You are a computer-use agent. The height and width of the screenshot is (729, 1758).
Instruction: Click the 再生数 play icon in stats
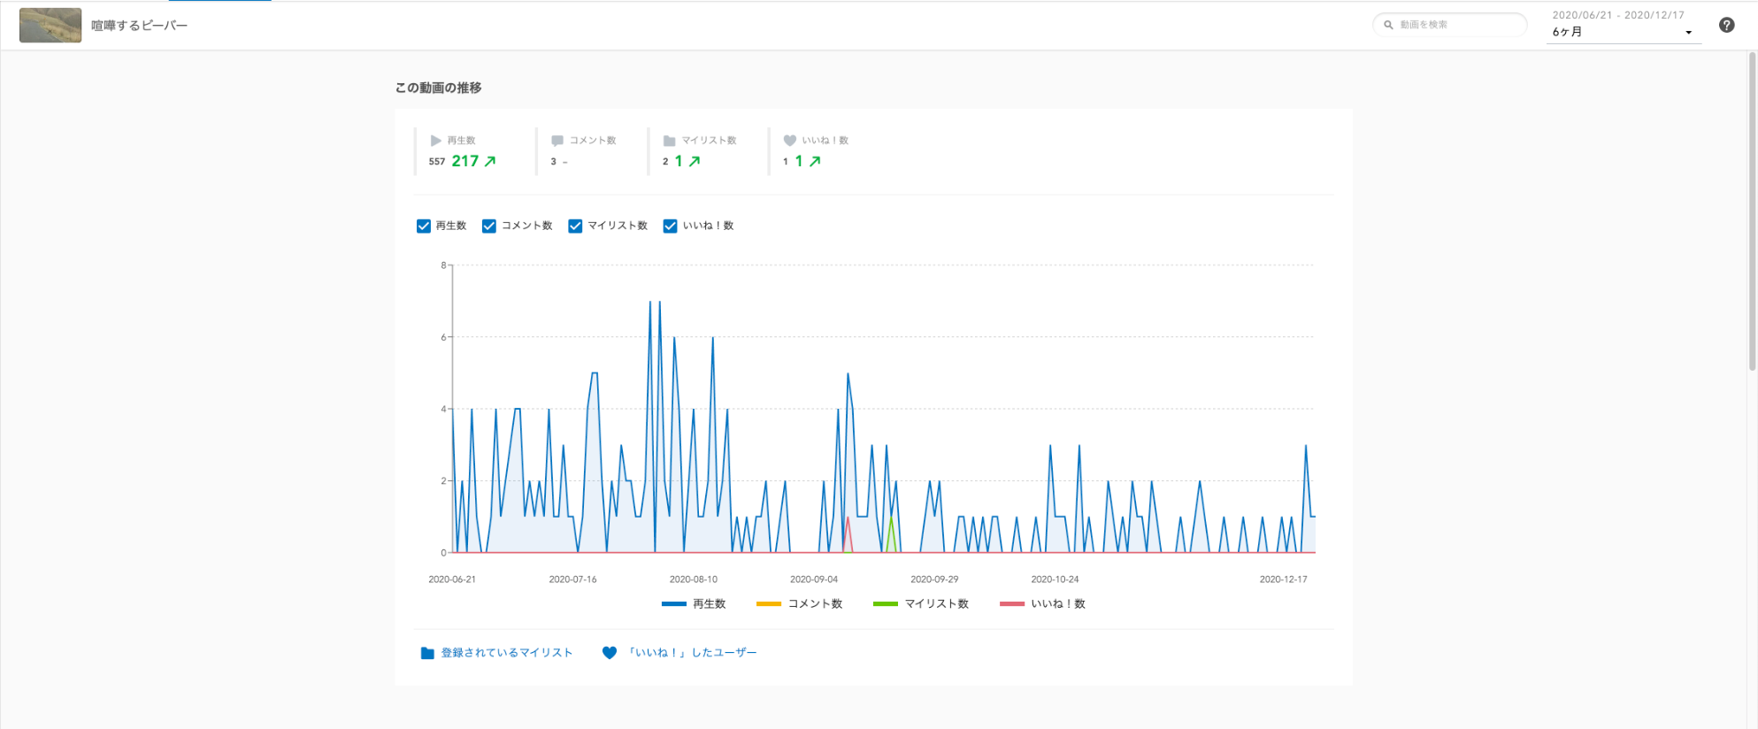click(x=435, y=141)
